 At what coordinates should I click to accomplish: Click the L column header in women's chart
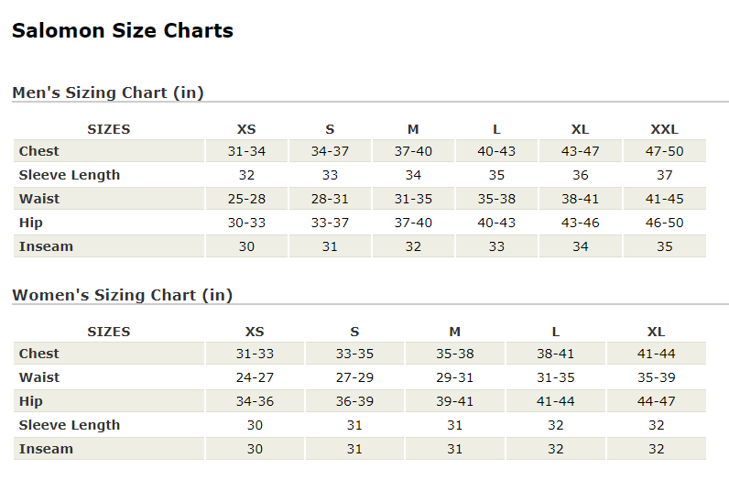click(x=555, y=332)
